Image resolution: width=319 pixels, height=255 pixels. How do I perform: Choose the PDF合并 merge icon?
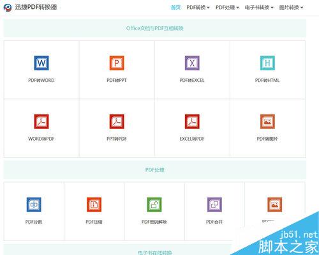[x=214, y=205]
